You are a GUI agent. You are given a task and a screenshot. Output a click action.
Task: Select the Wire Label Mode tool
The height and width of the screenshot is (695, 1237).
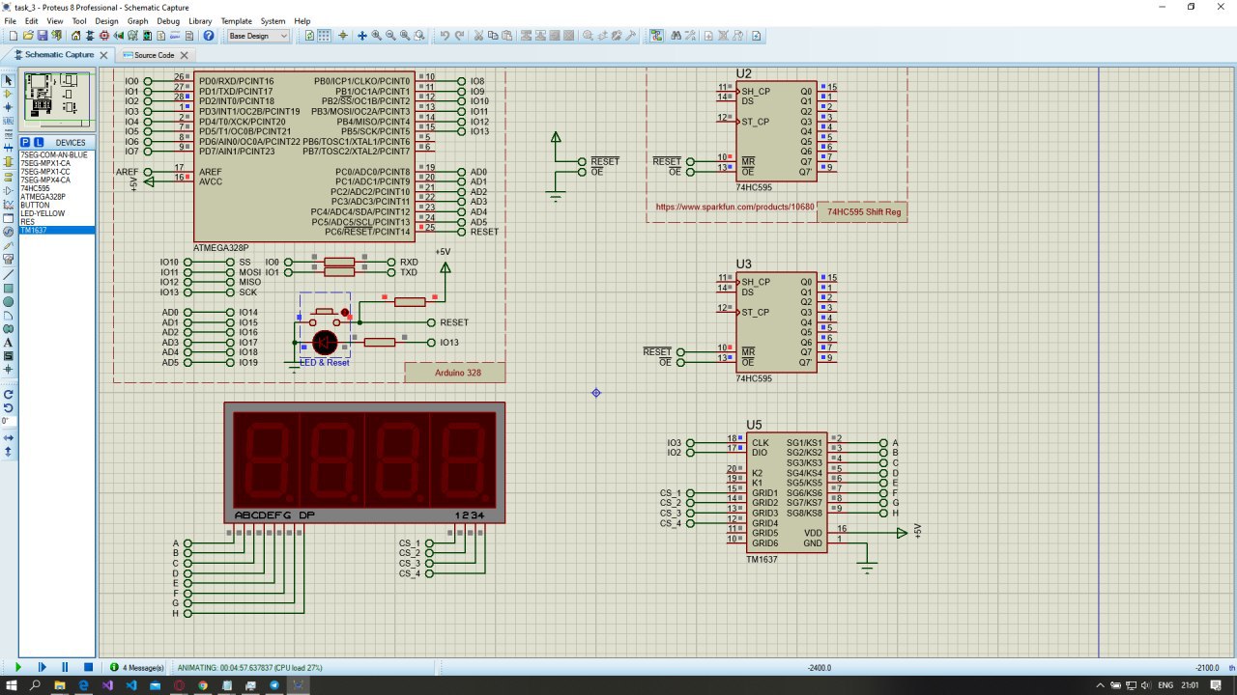point(9,122)
